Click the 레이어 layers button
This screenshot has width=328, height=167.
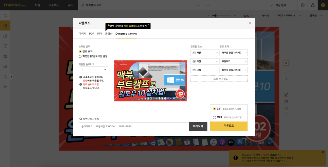pos(266,16)
